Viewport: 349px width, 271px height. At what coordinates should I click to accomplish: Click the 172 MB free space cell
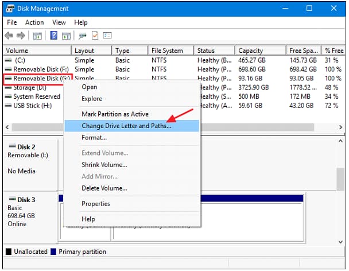(x=300, y=96)
